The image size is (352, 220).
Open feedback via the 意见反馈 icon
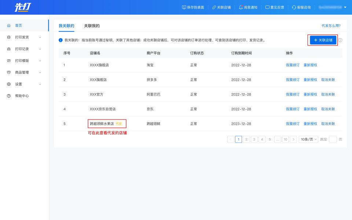pyautogui.click(x=267, y=7)
